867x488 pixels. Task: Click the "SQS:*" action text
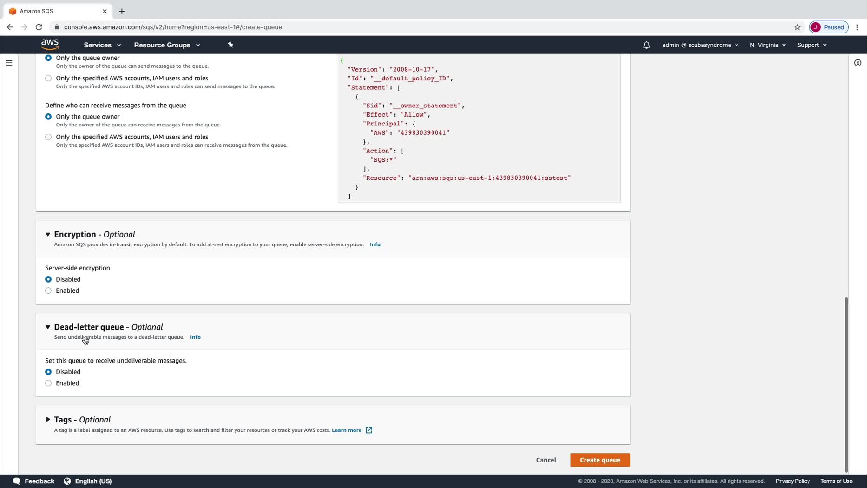383,160
